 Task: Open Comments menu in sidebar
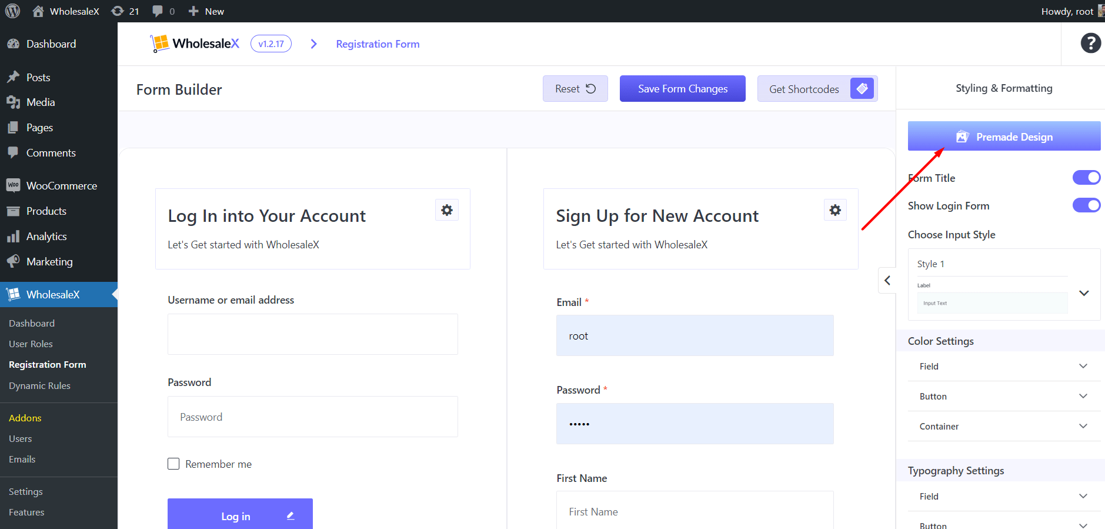point(51,152)
